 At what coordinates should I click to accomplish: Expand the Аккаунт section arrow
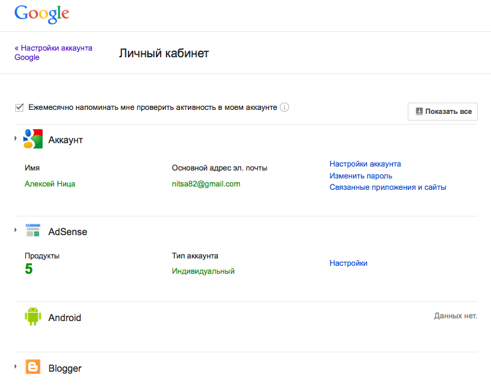pos(16,139)
